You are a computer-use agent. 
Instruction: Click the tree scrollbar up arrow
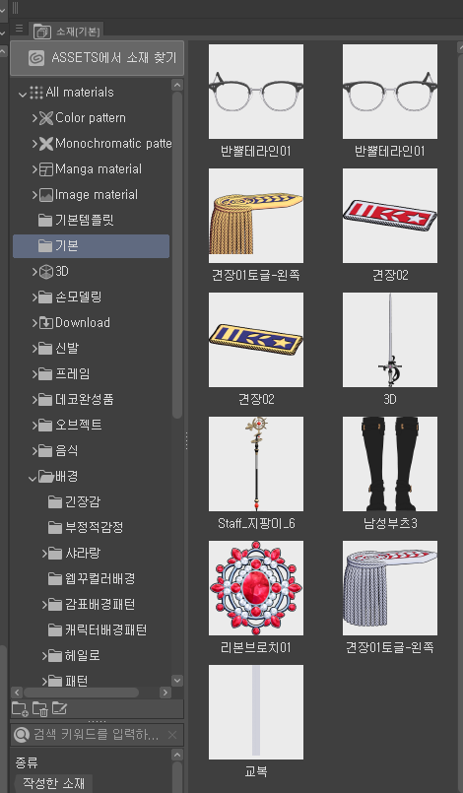177,85
